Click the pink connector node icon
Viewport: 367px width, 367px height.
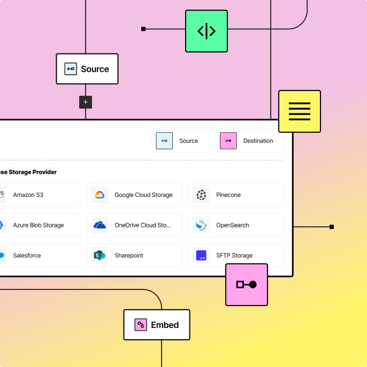[246, 285]
